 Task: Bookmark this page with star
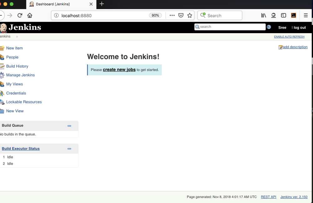click(190, 15)
